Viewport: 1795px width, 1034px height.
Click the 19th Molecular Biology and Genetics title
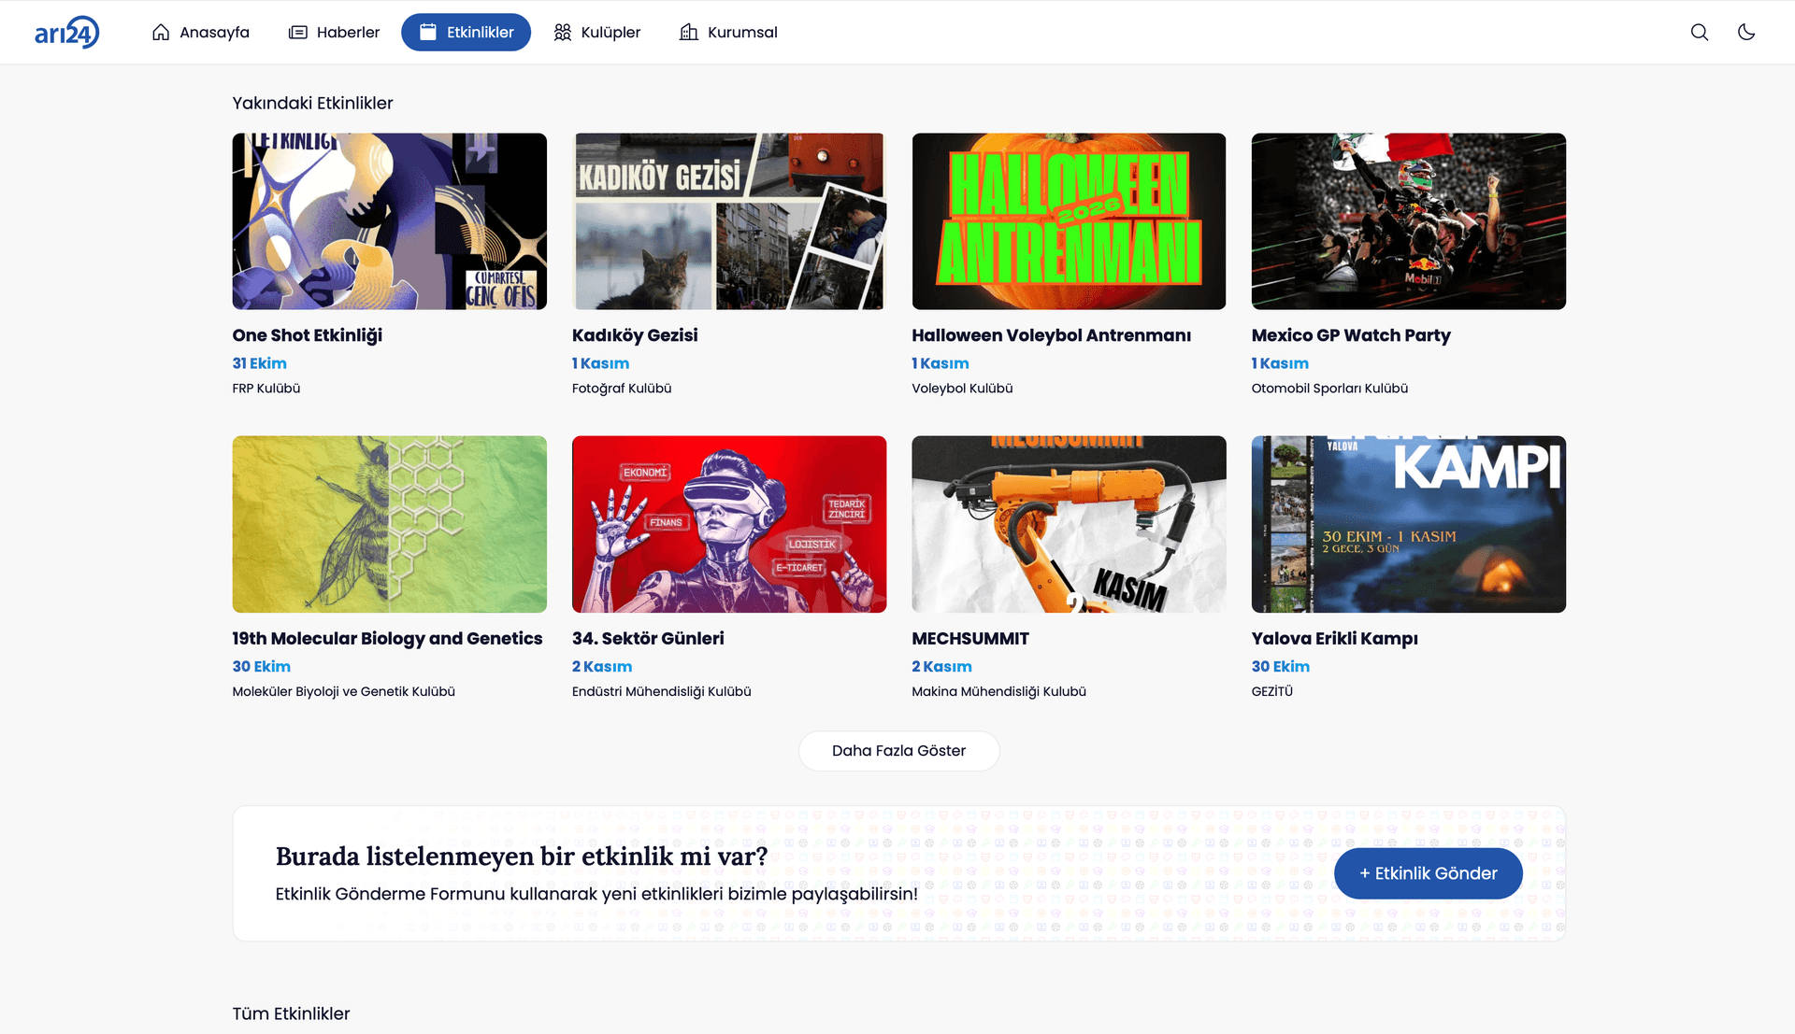[387, 639]
